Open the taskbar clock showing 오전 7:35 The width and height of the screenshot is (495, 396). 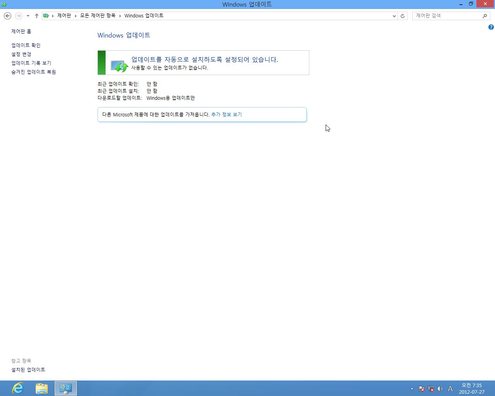472,389
